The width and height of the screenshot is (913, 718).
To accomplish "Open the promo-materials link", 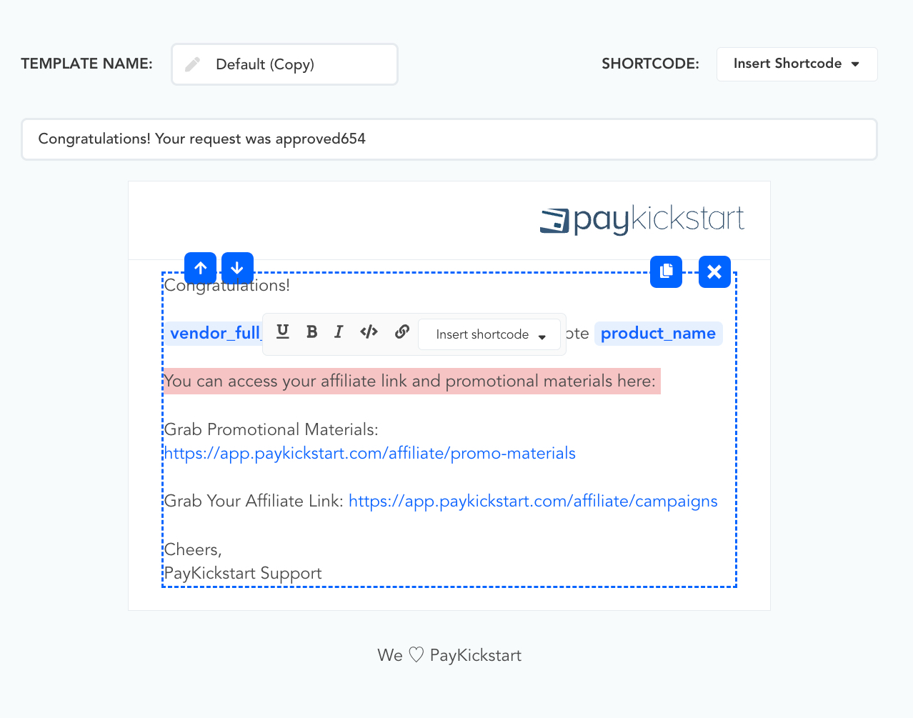I will click(x=369, y=454).
